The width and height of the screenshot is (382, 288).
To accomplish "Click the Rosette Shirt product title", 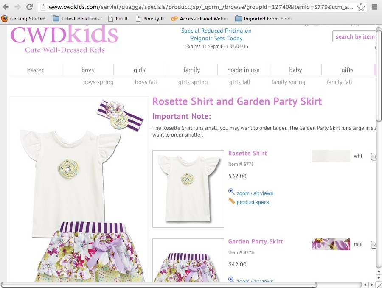I will coord(247,153).
